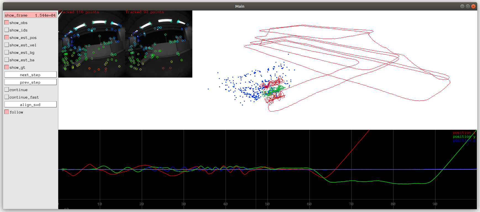Enable continue_fast playback

pos(7,97)
